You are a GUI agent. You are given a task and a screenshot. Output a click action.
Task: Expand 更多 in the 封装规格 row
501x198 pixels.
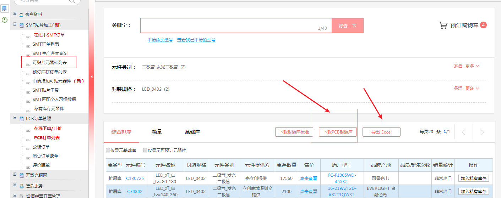pos(472,88)
